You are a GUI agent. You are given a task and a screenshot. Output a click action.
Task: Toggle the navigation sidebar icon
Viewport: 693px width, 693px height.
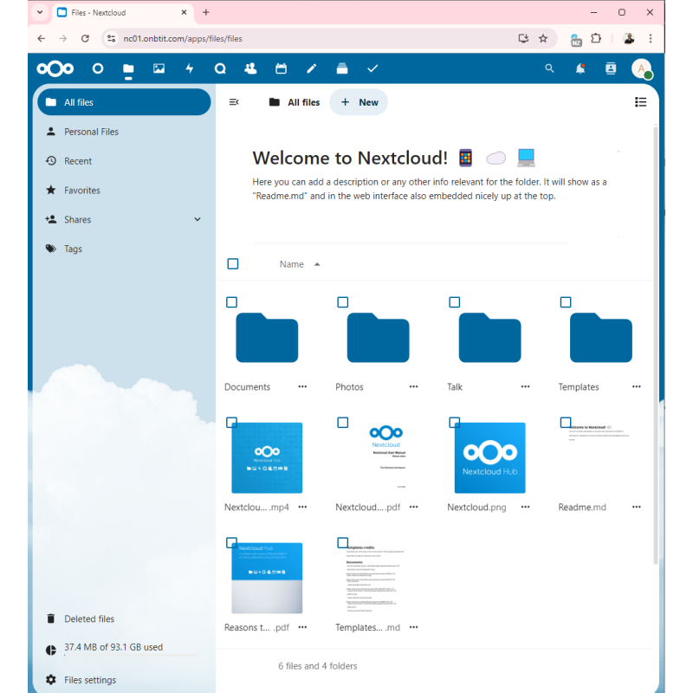234,102
